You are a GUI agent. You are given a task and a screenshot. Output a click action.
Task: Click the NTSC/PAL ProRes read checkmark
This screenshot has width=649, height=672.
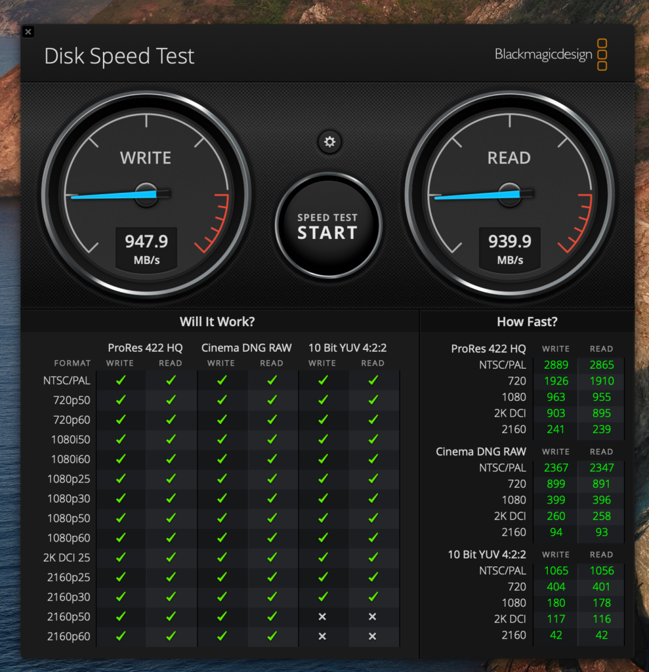click(171, 380)
